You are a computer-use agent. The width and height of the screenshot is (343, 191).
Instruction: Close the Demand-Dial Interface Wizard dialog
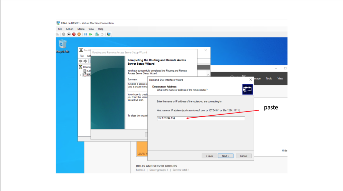click(250, 80)
